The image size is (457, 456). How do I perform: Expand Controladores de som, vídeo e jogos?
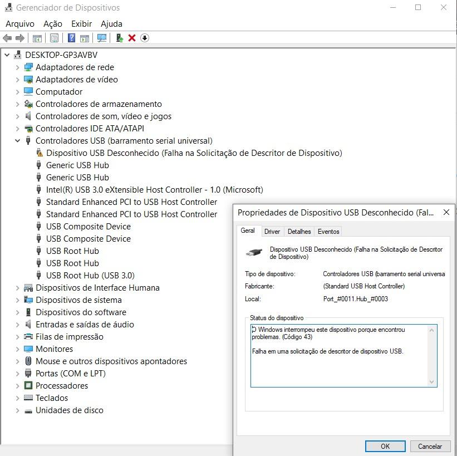17,116
